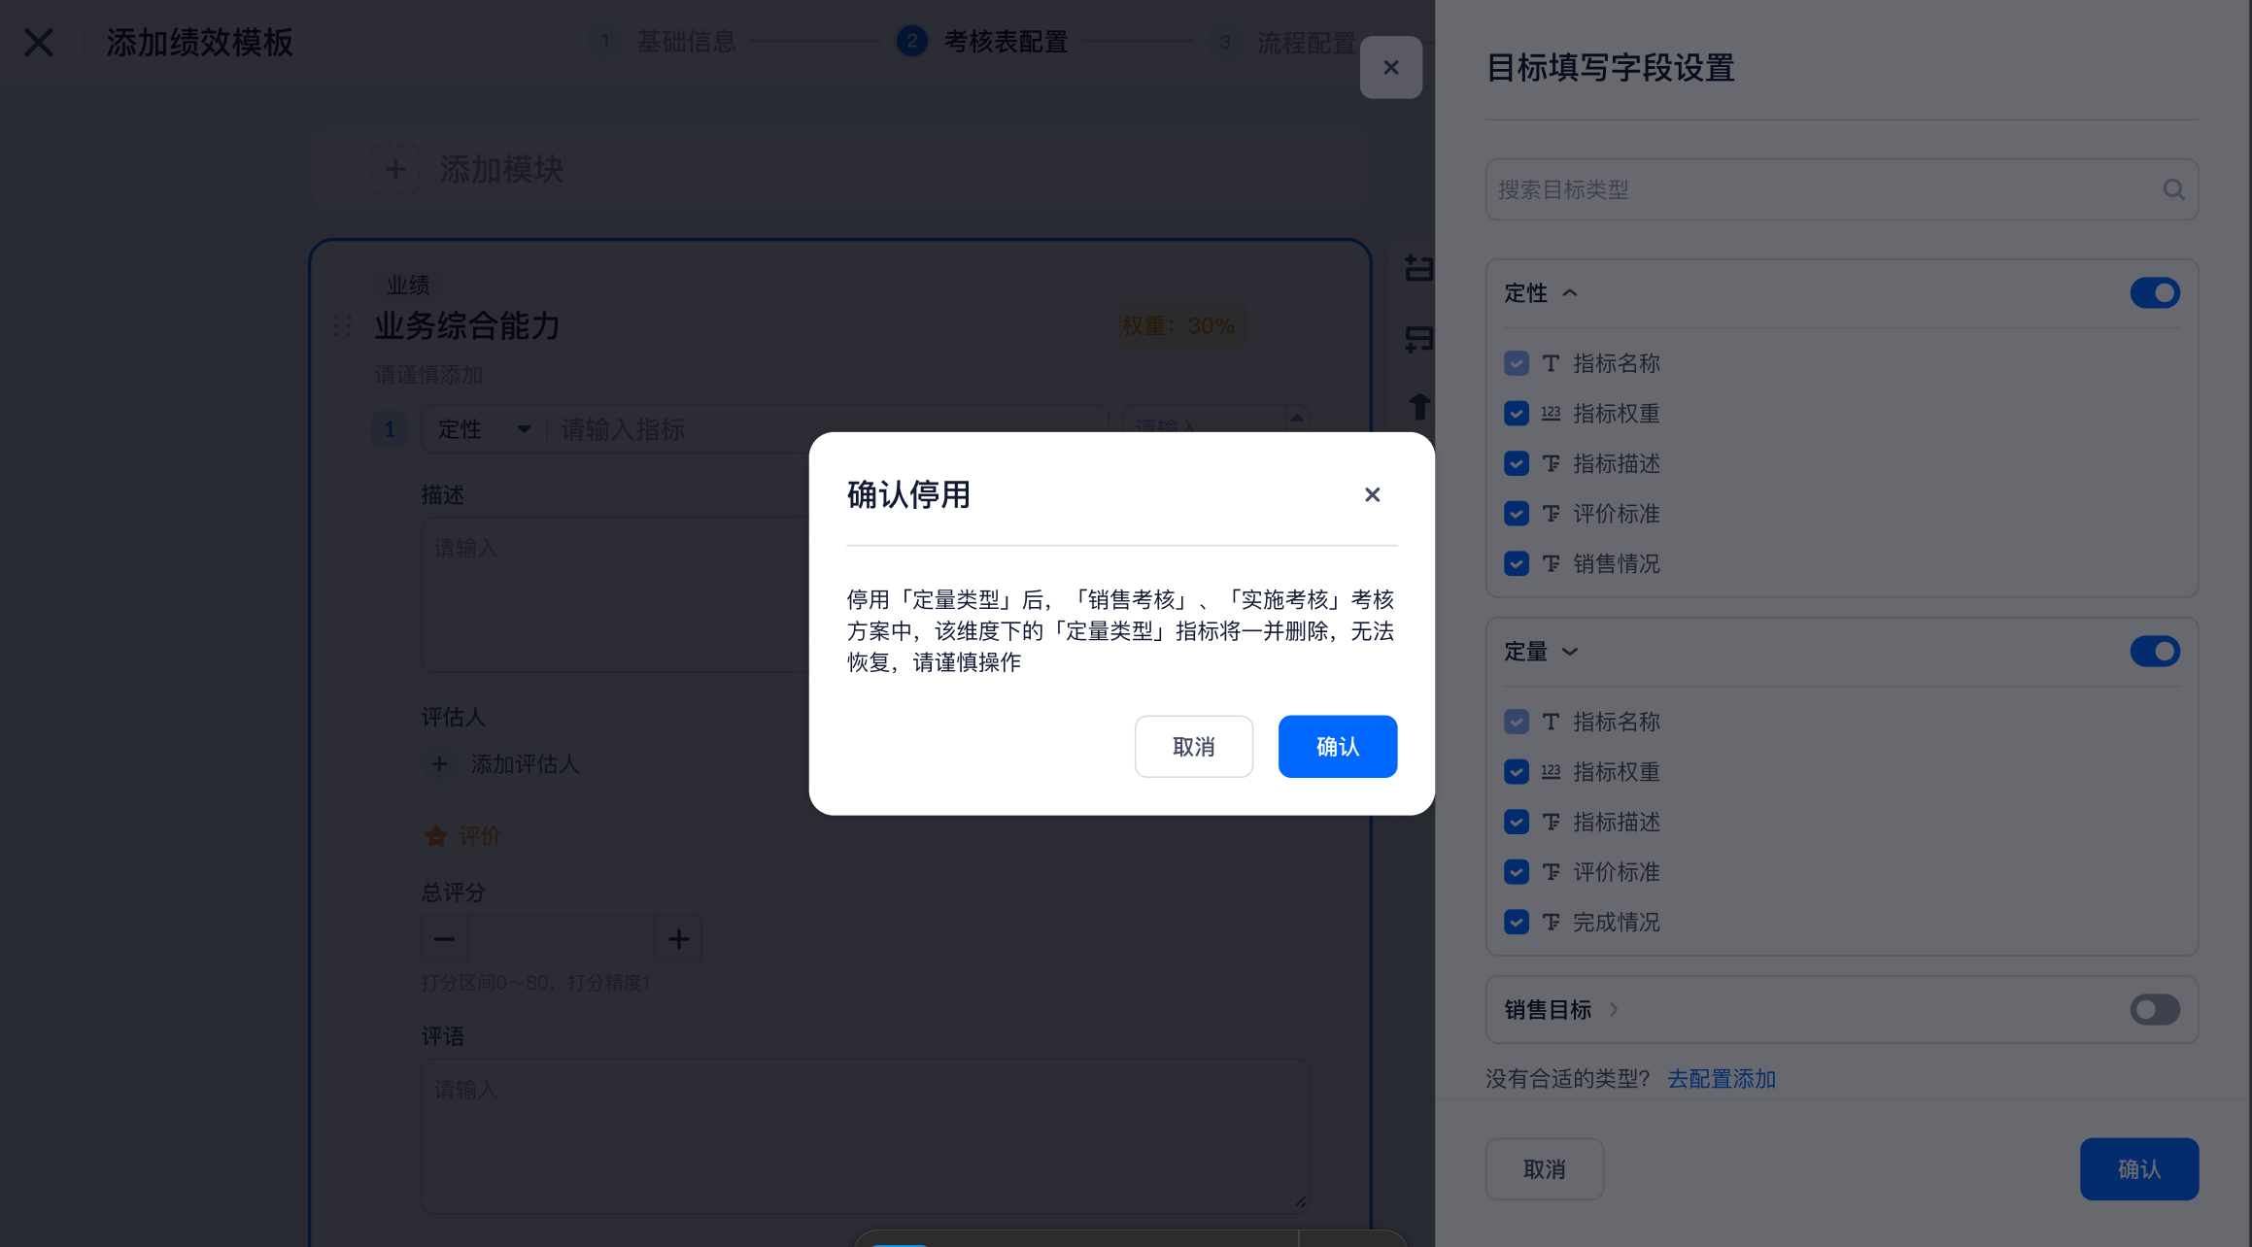Uncheck 指标权重 under 定性
Viewport: 2252px width, 1247px height.
pos(1516,414)
